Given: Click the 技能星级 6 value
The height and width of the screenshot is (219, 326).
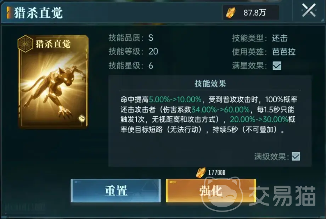Looking at the screenshot, I should [x=151, y=65].
